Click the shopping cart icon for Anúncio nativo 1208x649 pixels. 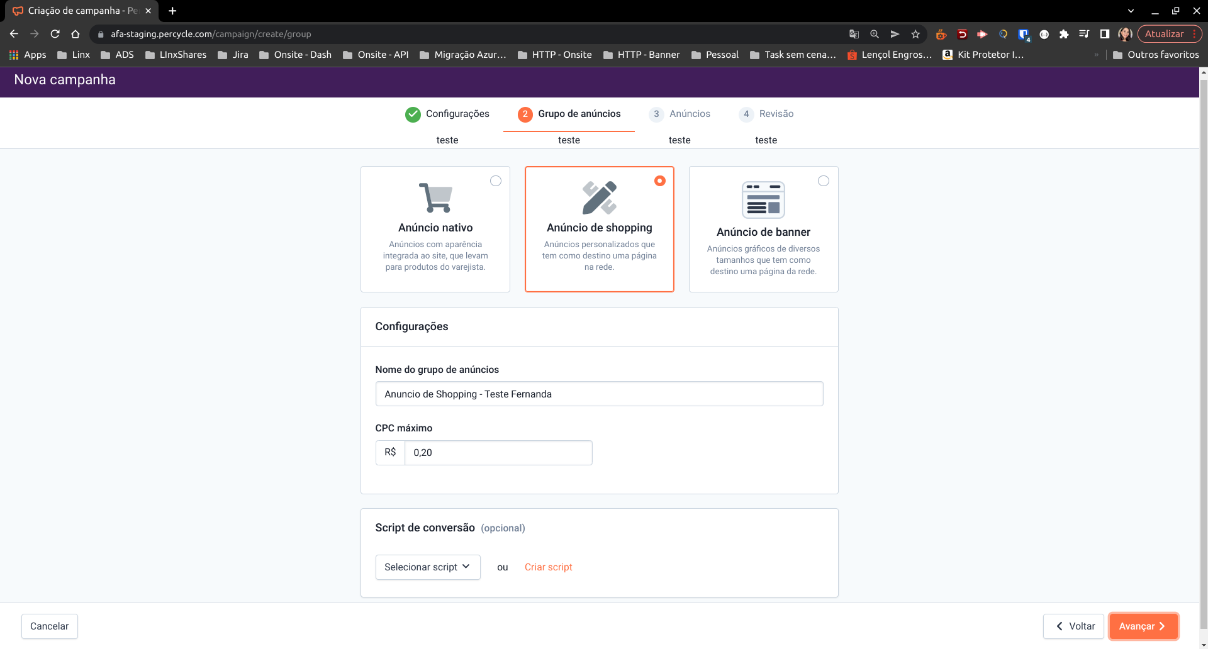(x=435, y=197)
